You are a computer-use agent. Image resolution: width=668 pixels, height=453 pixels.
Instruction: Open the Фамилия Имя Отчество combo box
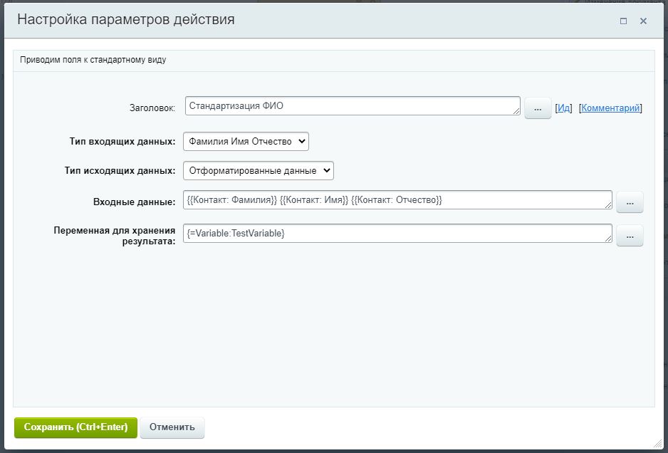245,141
